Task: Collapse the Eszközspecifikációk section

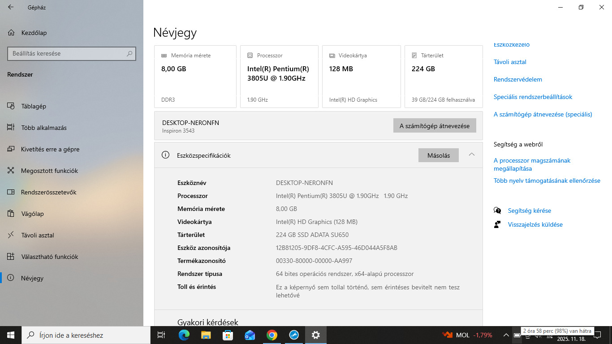Action: click(x=471, y=155)
